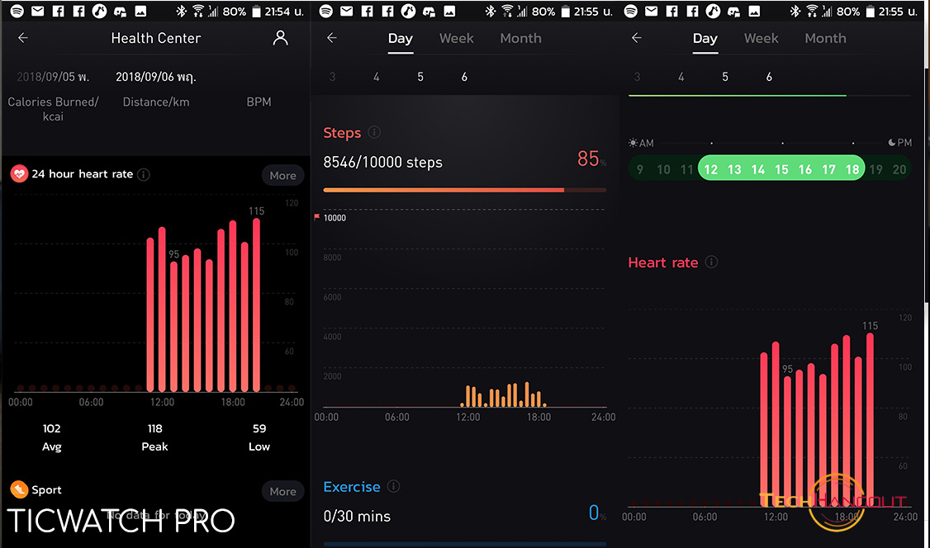Tap the red flag at the 10000 goal
The width and height of the screenshot is (930, 548).
click(316, 217)
